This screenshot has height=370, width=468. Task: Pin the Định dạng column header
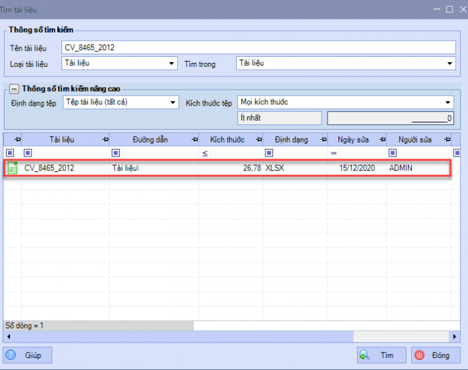(x=322, y=139)
